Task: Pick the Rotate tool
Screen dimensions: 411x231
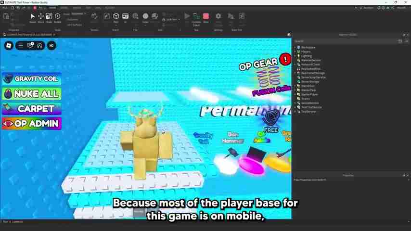Action: [x=57, y=18]
